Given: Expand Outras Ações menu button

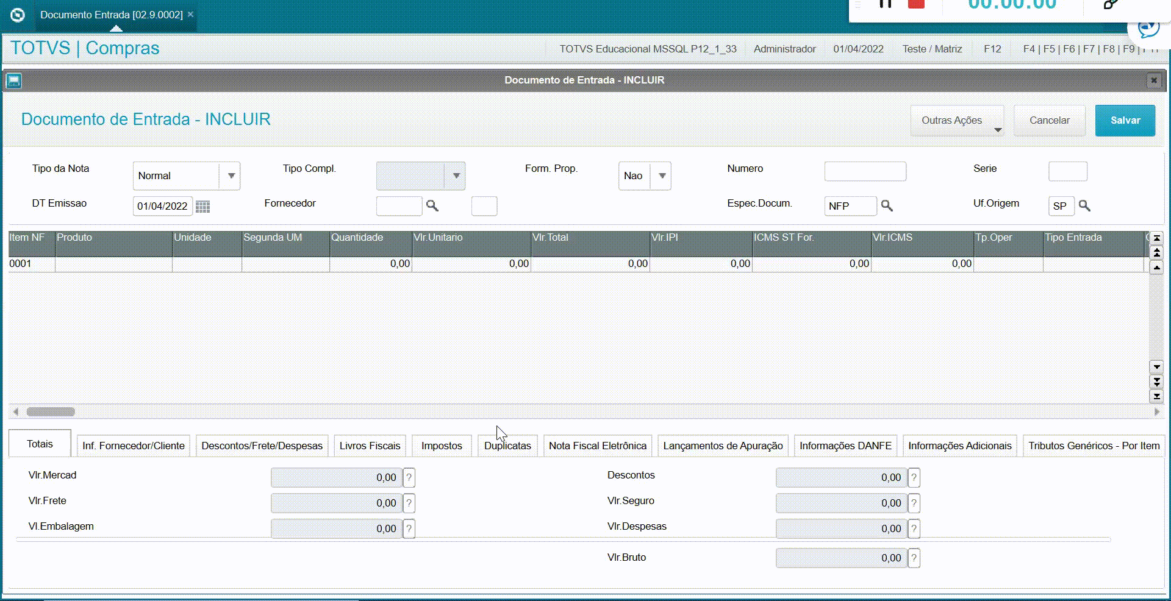Looking at the screenshot, I should click(957, 121).
